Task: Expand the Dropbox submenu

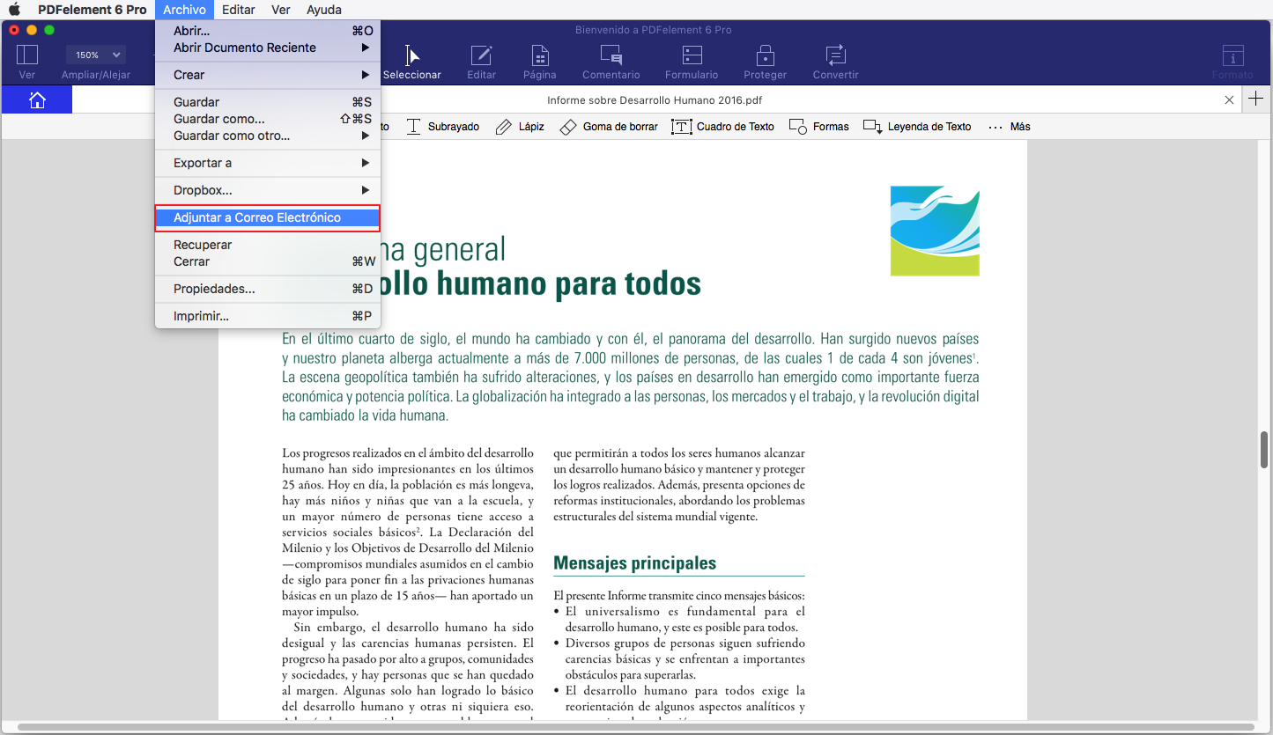Action: (x=268, y=190)
